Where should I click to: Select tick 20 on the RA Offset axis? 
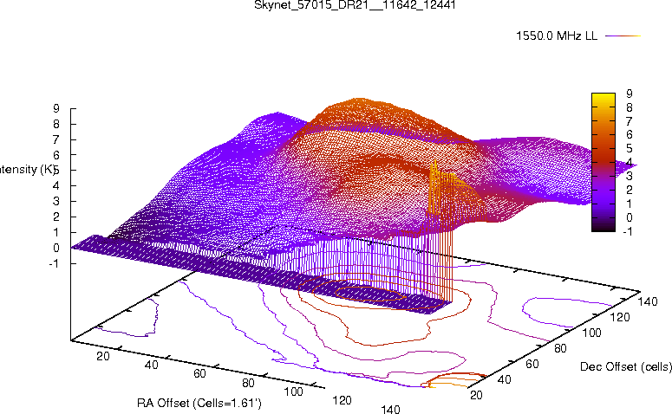coord(103,356)
